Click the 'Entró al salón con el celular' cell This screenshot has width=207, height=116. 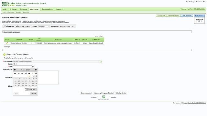pos(19,43)
